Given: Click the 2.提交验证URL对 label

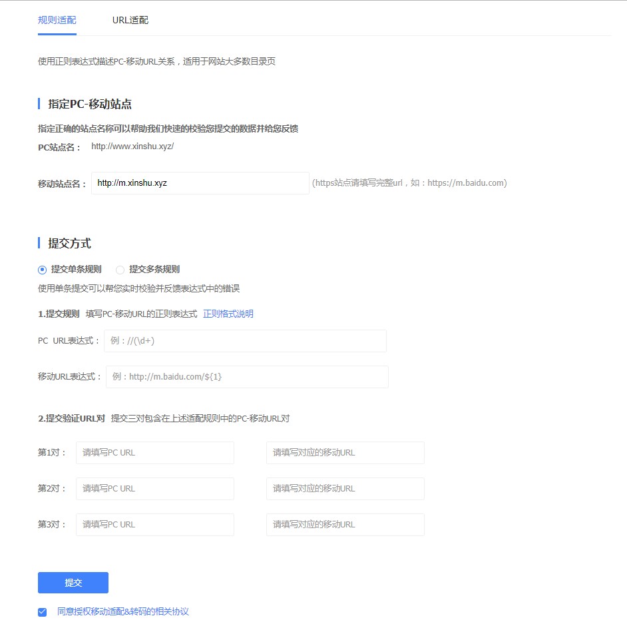Looking at the screenshot, I should [x=71, y=418].
